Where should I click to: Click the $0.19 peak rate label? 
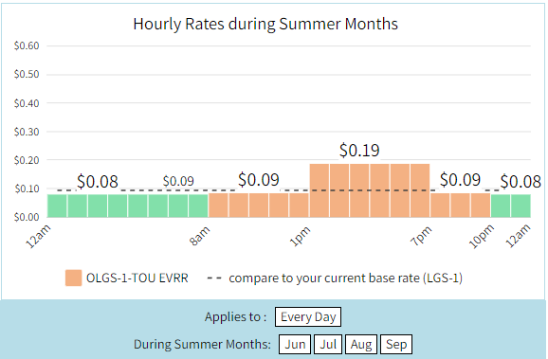[x=359, y=151]
